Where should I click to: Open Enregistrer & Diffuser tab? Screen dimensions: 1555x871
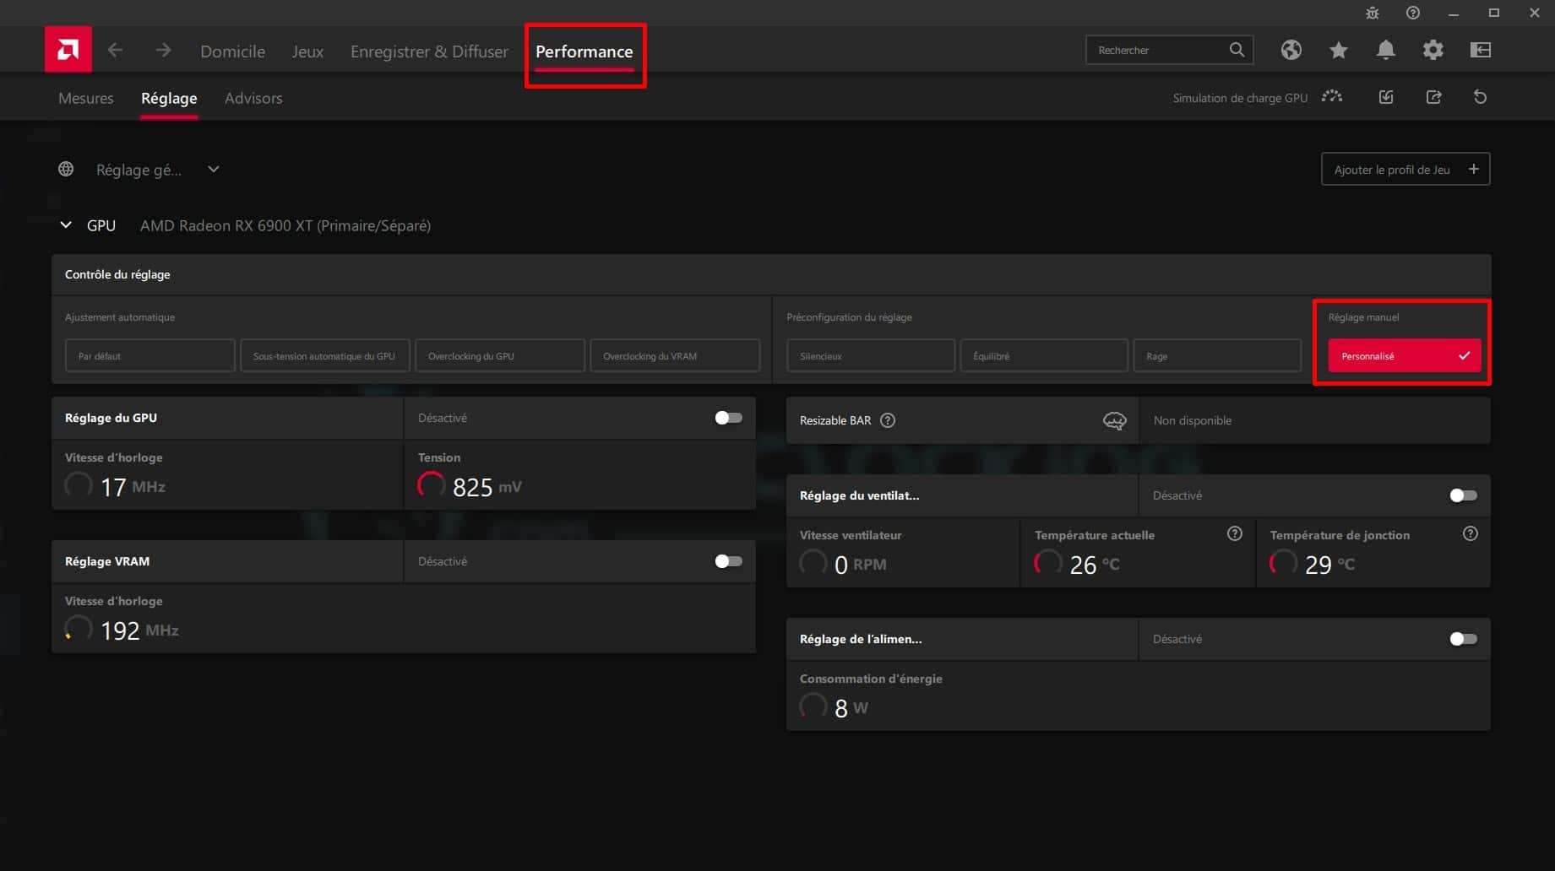point(429,51)
